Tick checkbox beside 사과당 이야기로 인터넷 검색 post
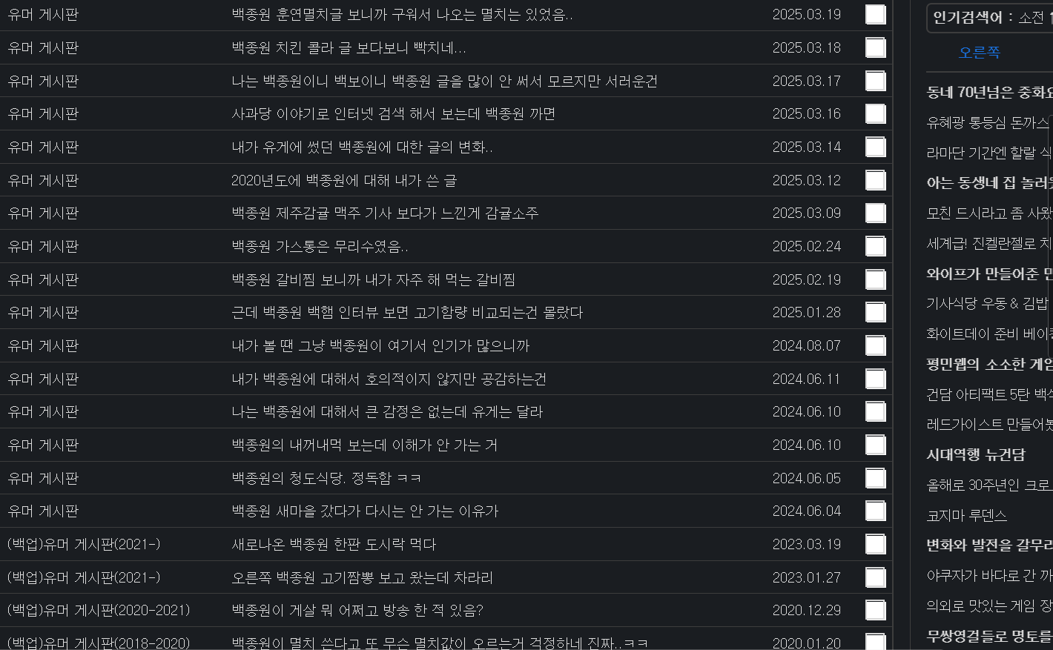The width and height of the screenshot is (1053, 650). click(875, 114)
